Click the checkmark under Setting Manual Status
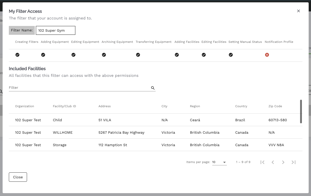The image size is (311, 196). coord(231,55)
